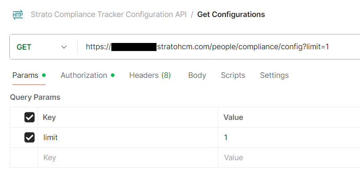This screenshot has height=179, width=360.
Task: Open the Strato Compliance Tracker Configuration API breadcrumb
Action: [109, 14]
